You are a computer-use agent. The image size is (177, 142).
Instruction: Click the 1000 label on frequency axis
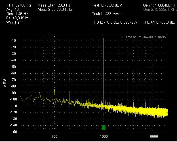(x=104, y=137)
